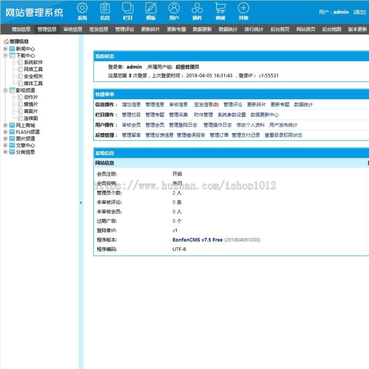Click the 管理信息 home icon in tree
This screenshot has width=369, height=369.
[x=6, y=42]
